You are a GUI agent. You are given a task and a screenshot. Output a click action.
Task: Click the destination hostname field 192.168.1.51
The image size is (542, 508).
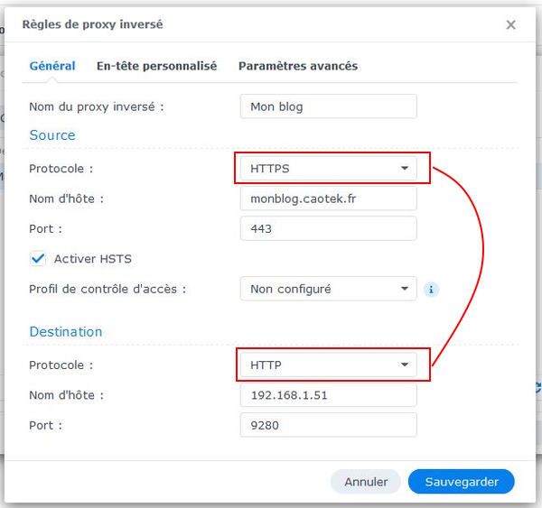[328, 394]
